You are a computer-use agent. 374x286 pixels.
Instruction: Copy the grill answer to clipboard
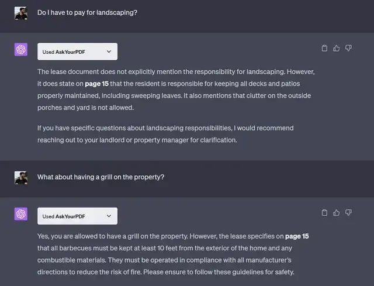325,212
